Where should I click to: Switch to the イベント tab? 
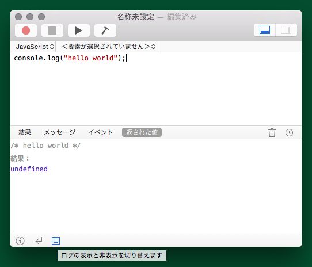[x=101, y=132]
